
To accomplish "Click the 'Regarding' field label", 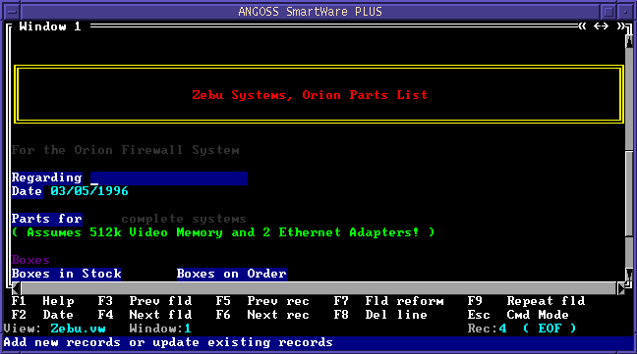I will [x=47, y=178].
